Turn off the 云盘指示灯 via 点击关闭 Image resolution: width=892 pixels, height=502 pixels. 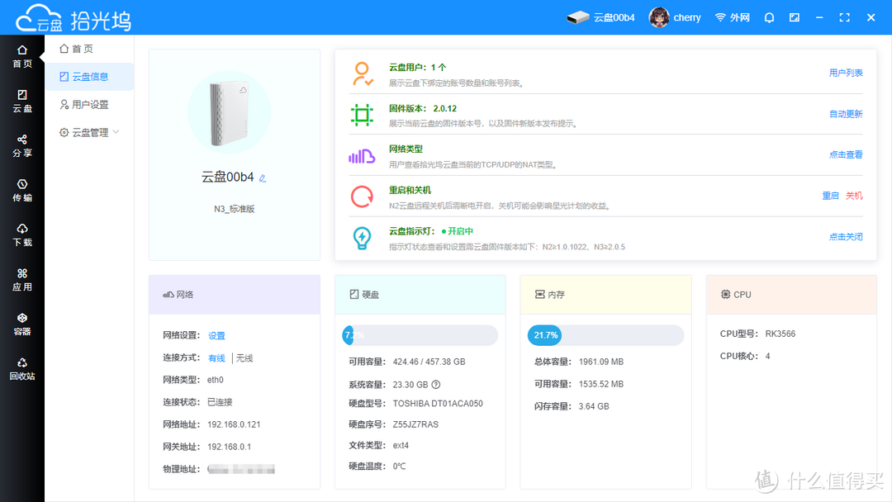[845, 236]
